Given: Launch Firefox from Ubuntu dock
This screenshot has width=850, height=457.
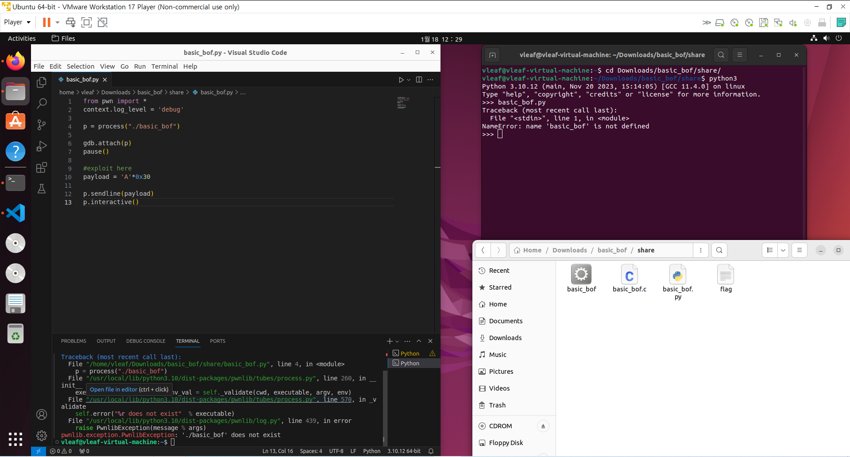Looking at the screenshot, I should (x=15, y=61).
